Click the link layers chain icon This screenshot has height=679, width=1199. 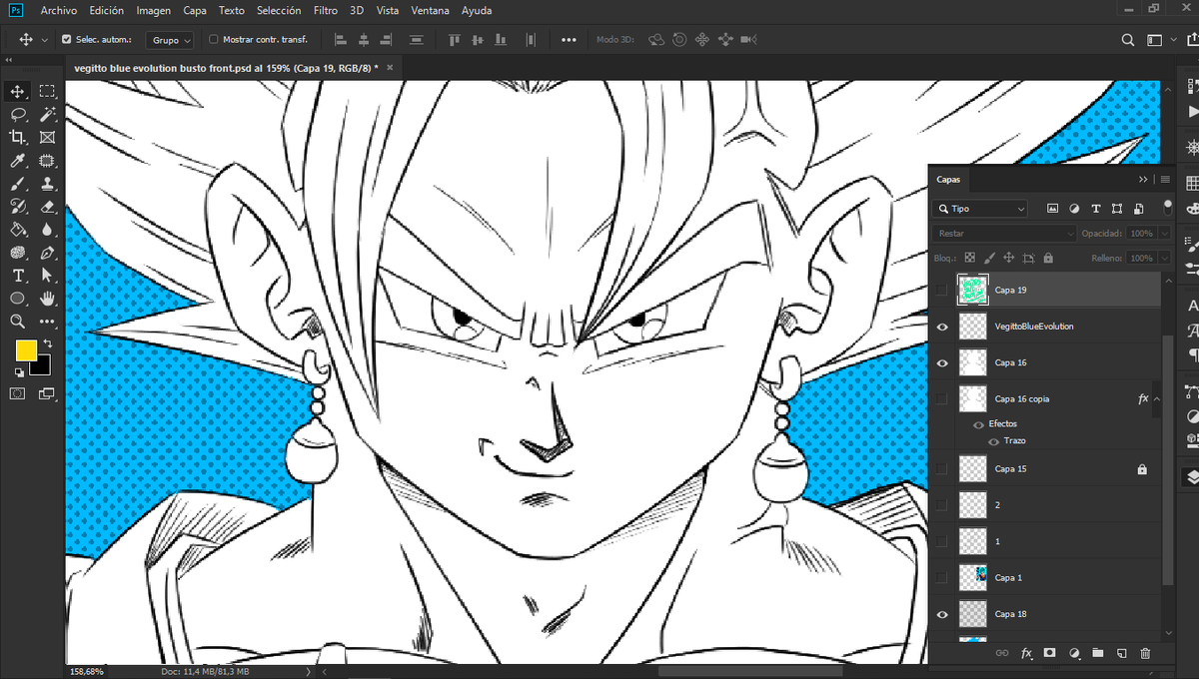pos(1002,653)
